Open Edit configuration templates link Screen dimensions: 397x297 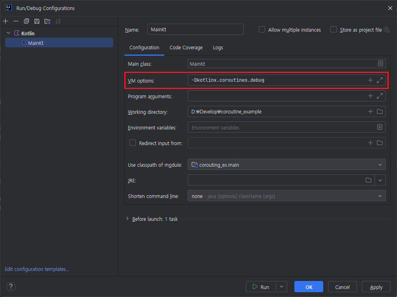click(37, 269)
